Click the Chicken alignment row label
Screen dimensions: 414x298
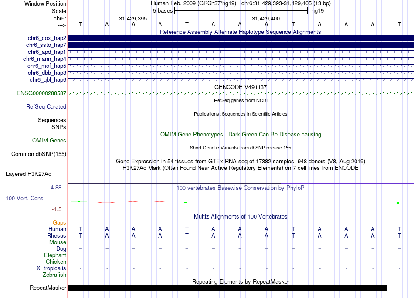[56, 262]
